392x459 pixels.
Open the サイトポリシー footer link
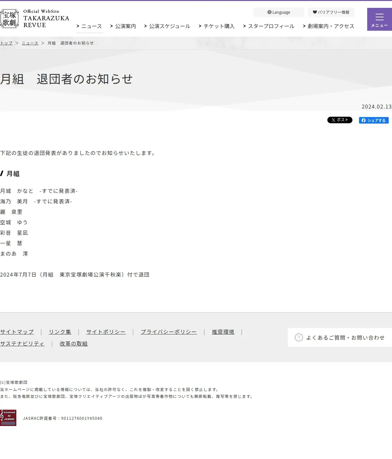pos(106,332)
